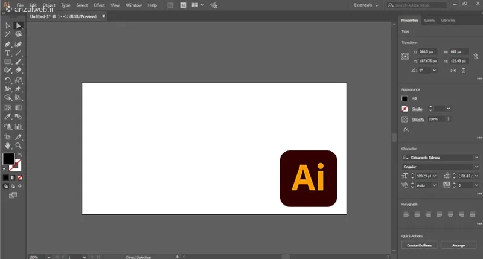The height and width of the screenshot is (259, 483).
Task: Click the Opacity 100% input field
Action: pyautogui.click(x=435, y=119)
